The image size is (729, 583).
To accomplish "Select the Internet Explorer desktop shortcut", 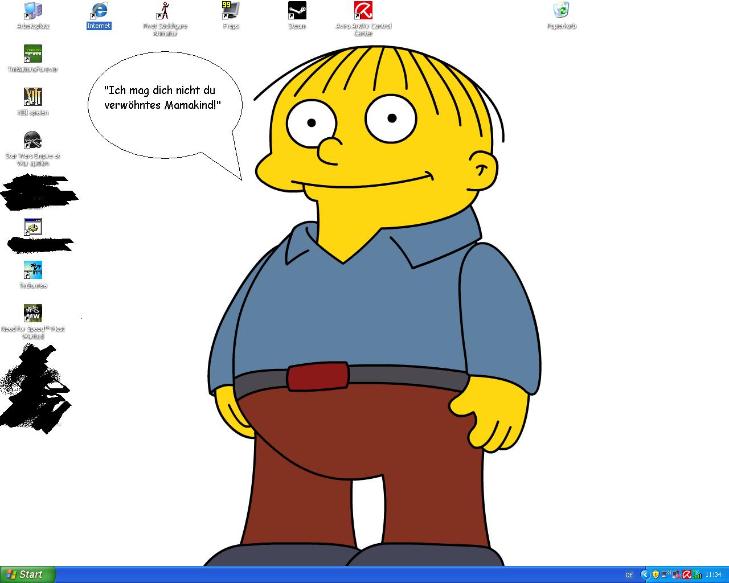I will 99,11.
